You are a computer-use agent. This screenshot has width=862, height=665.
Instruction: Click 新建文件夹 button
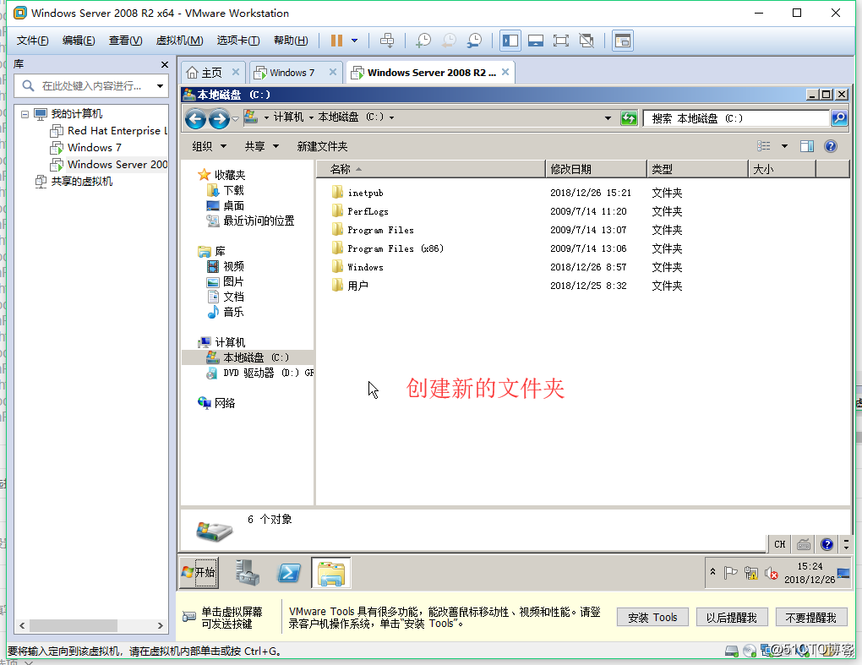(322, 146)
